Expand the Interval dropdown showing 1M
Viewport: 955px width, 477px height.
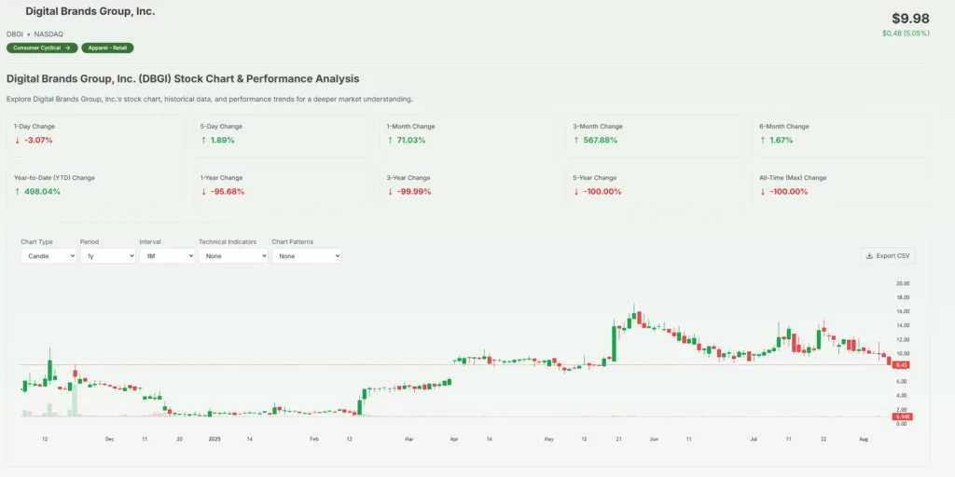pyautogui.click(x=167, y=255)
